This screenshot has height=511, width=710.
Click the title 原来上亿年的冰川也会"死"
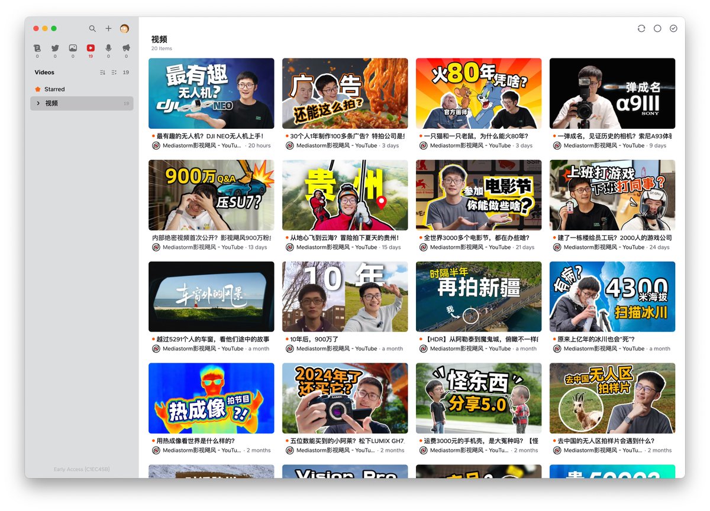[596, 339]
